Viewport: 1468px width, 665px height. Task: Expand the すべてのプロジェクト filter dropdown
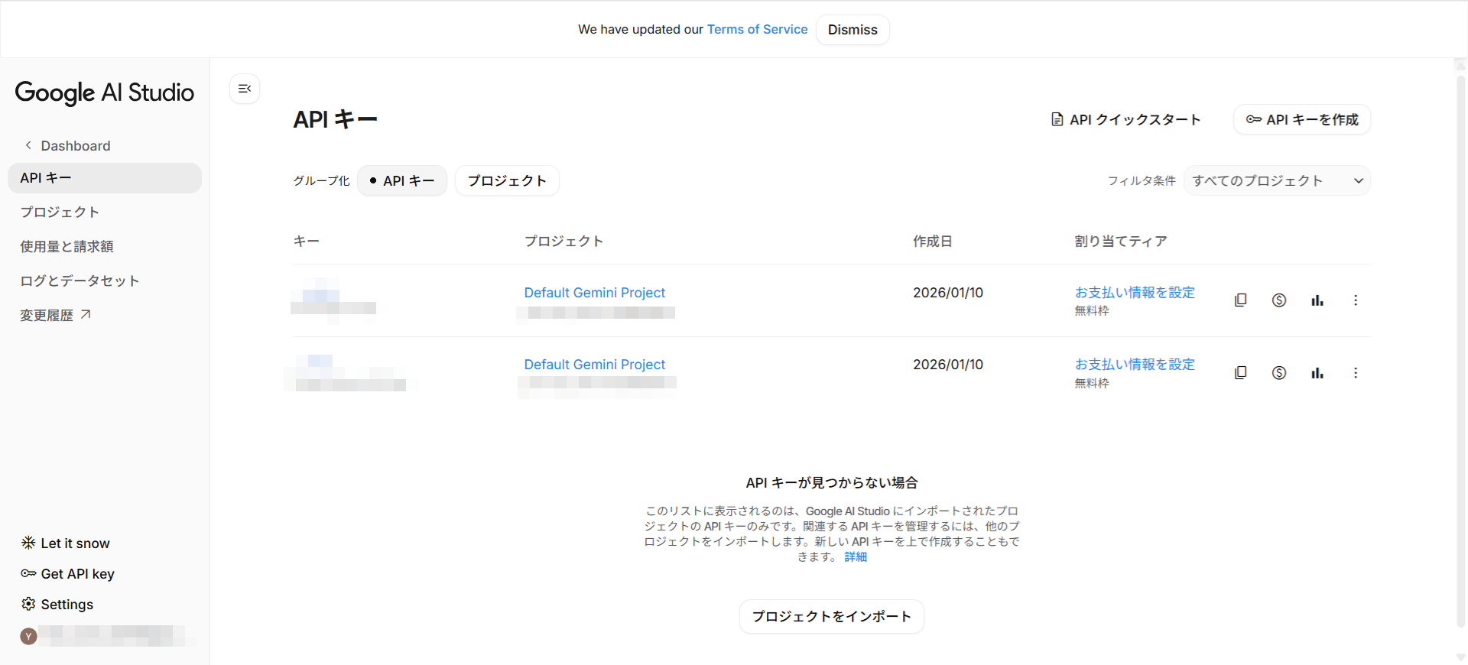(x=1277, y=181)
